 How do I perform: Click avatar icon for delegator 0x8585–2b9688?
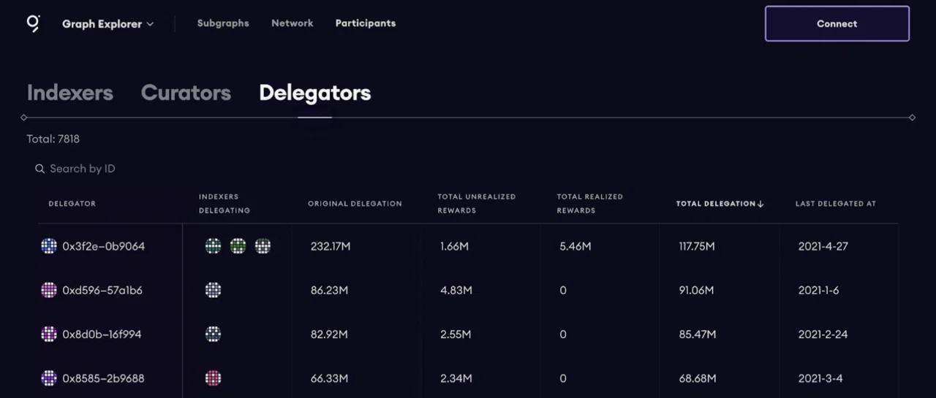tap(49, 378)
